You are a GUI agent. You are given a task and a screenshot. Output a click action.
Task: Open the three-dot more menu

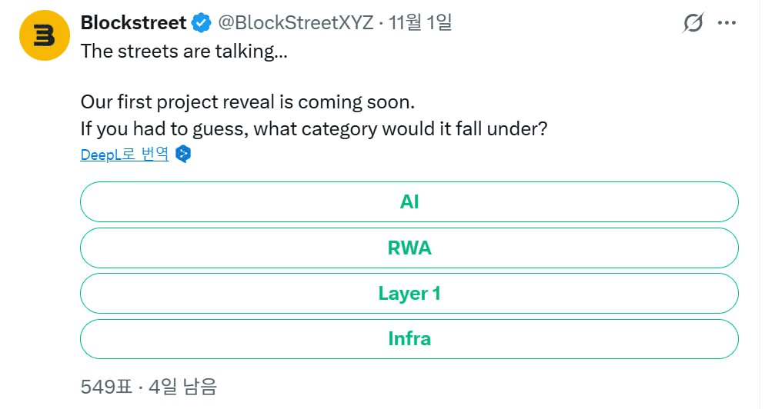[727, 24]
